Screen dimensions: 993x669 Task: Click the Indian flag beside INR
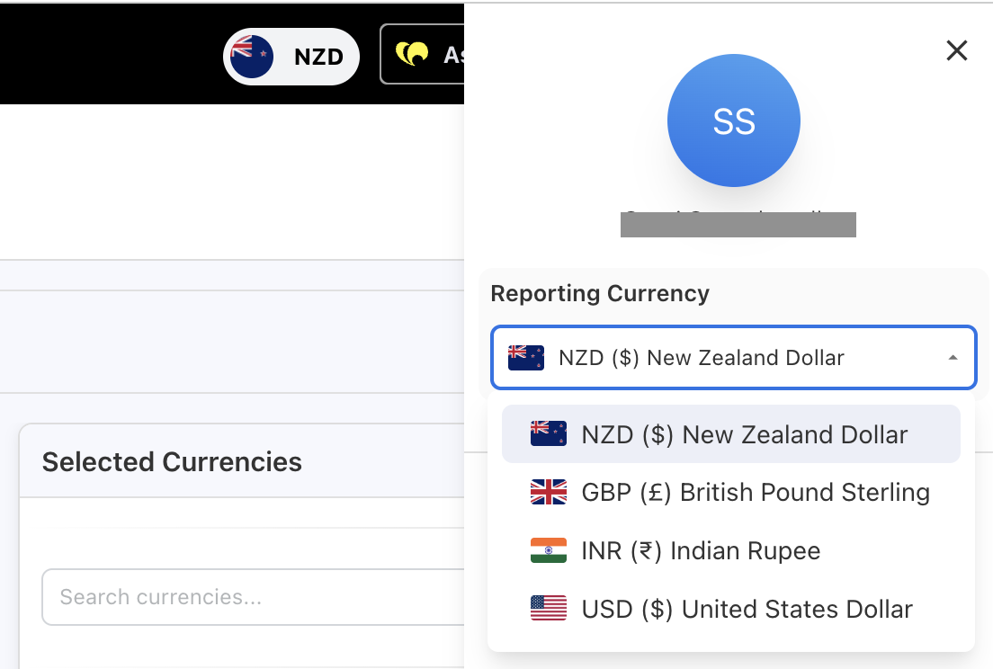[549, 550]
